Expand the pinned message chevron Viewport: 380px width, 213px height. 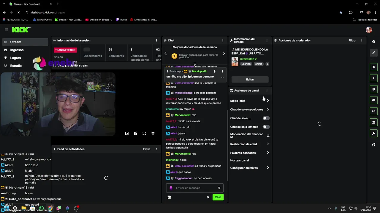pos(222,78)
